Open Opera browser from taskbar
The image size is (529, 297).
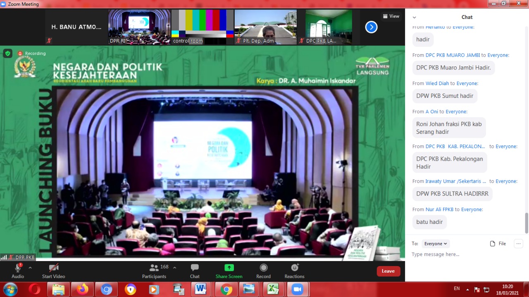[x=35, y=289]
